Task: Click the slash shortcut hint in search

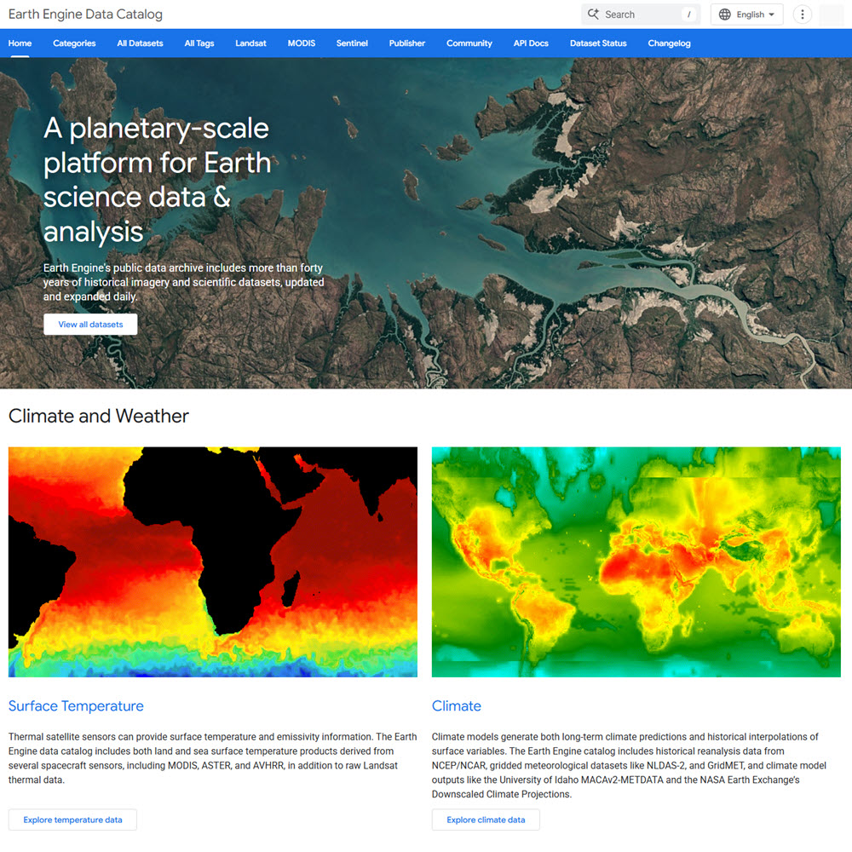Action: pyautogui.click(x=688, y=14)
